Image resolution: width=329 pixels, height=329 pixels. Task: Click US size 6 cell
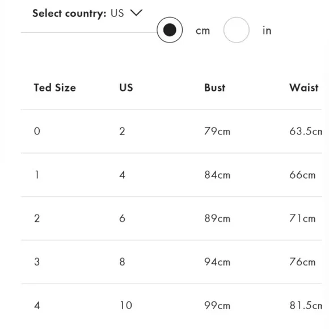point(123,218)
